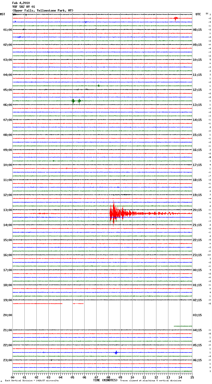Screen dimensions: 212x384
Task: Select the '12:00' MST hour label
Action: pos(7,195)
